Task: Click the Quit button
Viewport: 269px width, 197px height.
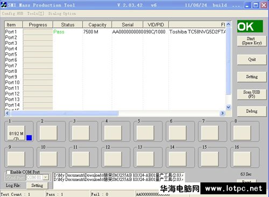Action: pos(252,59)
